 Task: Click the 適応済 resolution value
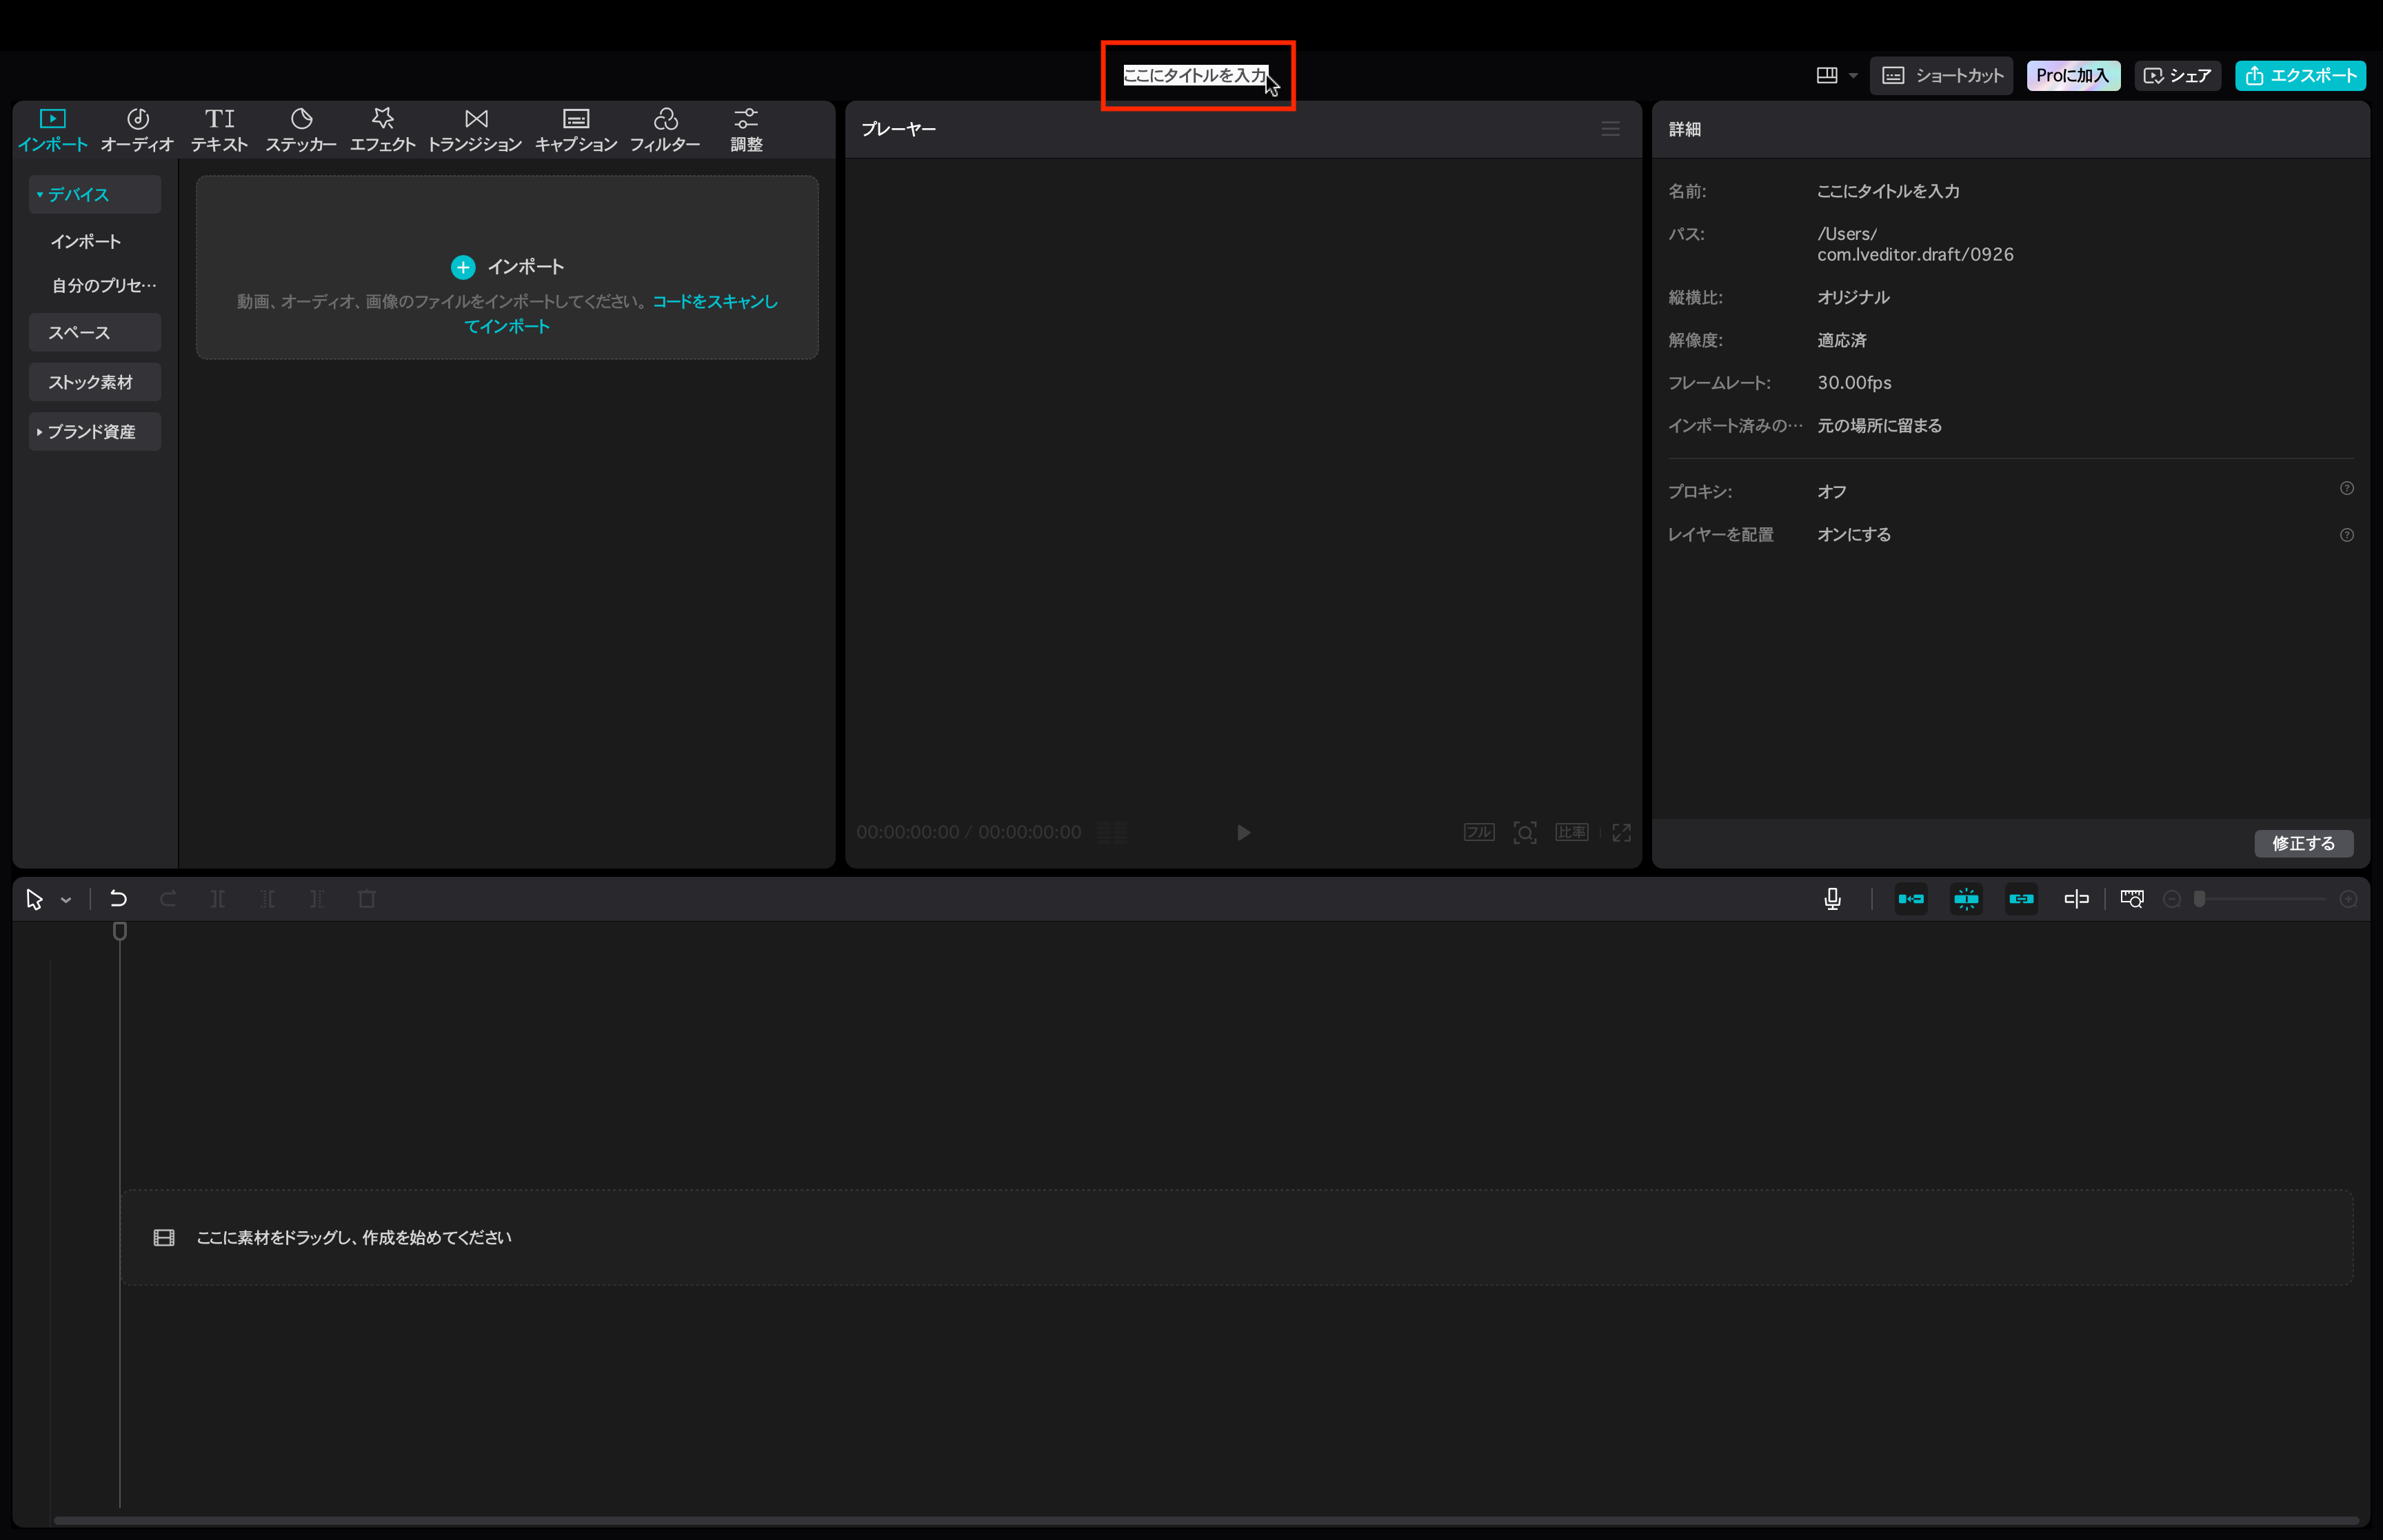coord(1842,340)
